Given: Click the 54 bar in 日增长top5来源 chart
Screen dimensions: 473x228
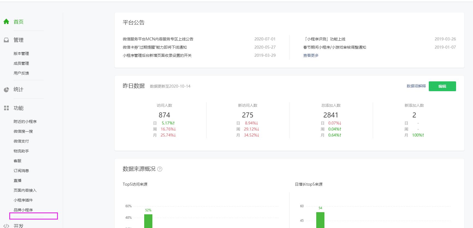Looking at the screenshot, I should [x=320, y=220].
